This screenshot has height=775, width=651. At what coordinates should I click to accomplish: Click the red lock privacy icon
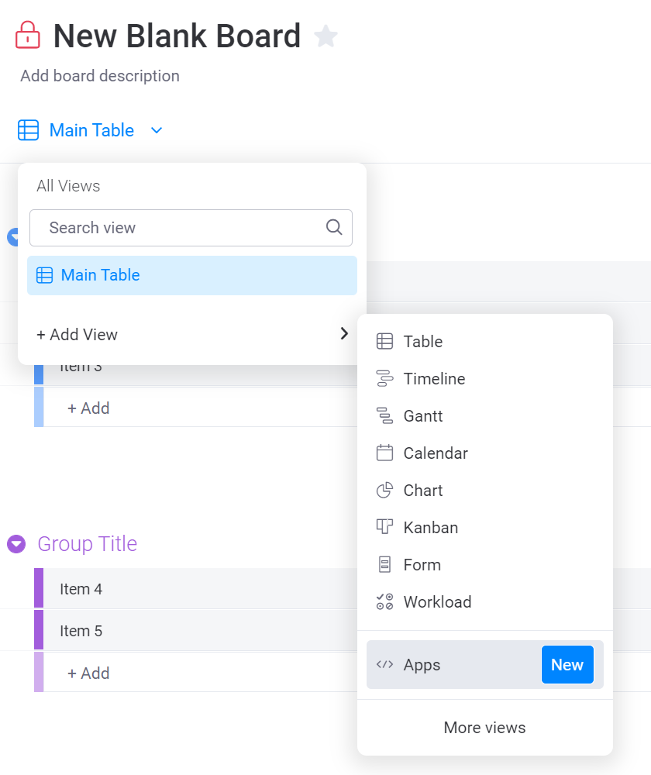(x=28, y=35)
